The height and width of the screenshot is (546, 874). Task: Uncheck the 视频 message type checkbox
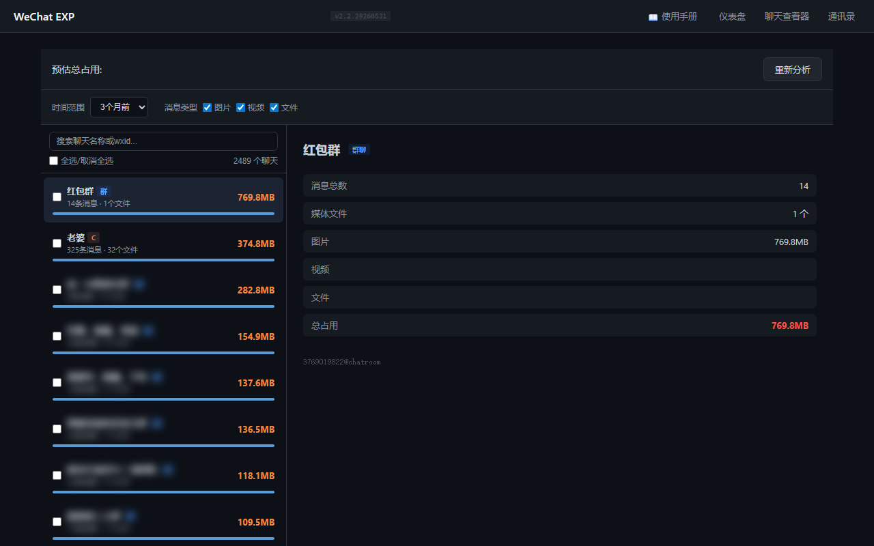[240, 107]
